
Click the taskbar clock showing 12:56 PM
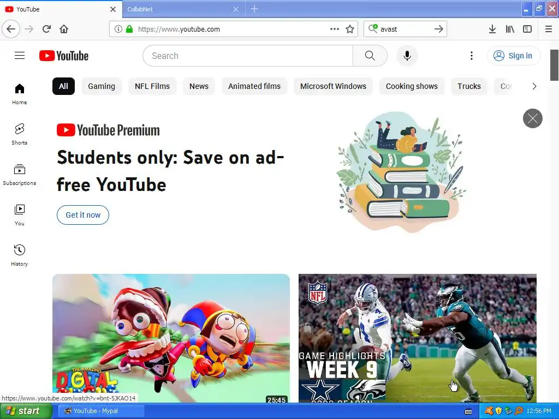coord(539,411)
